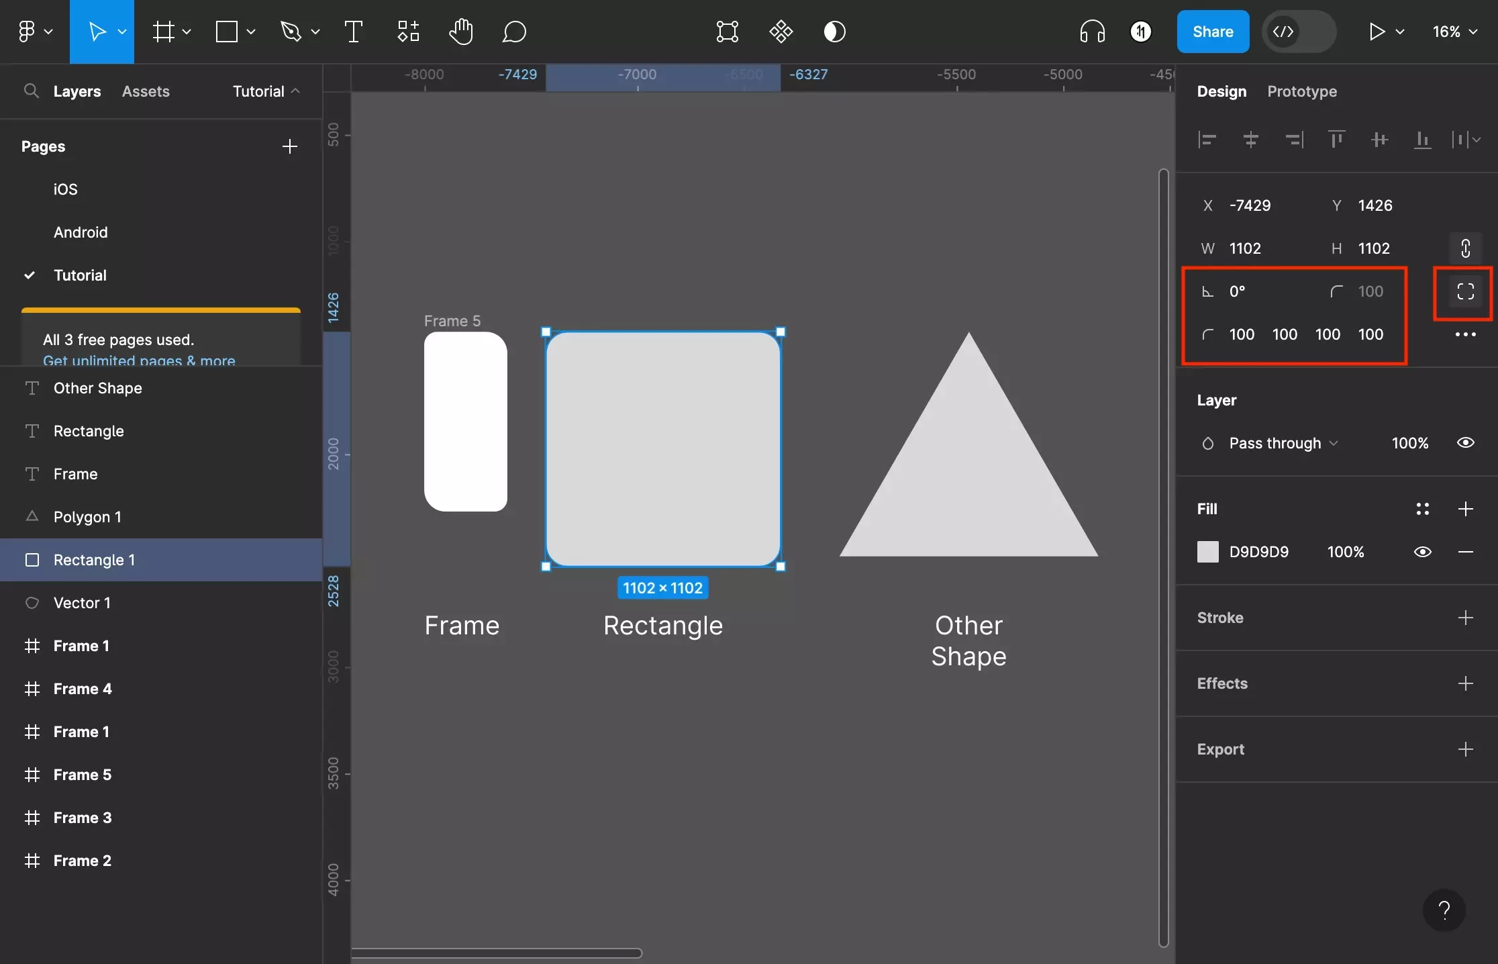Select the Move tool arrow

tap(97, 32)
